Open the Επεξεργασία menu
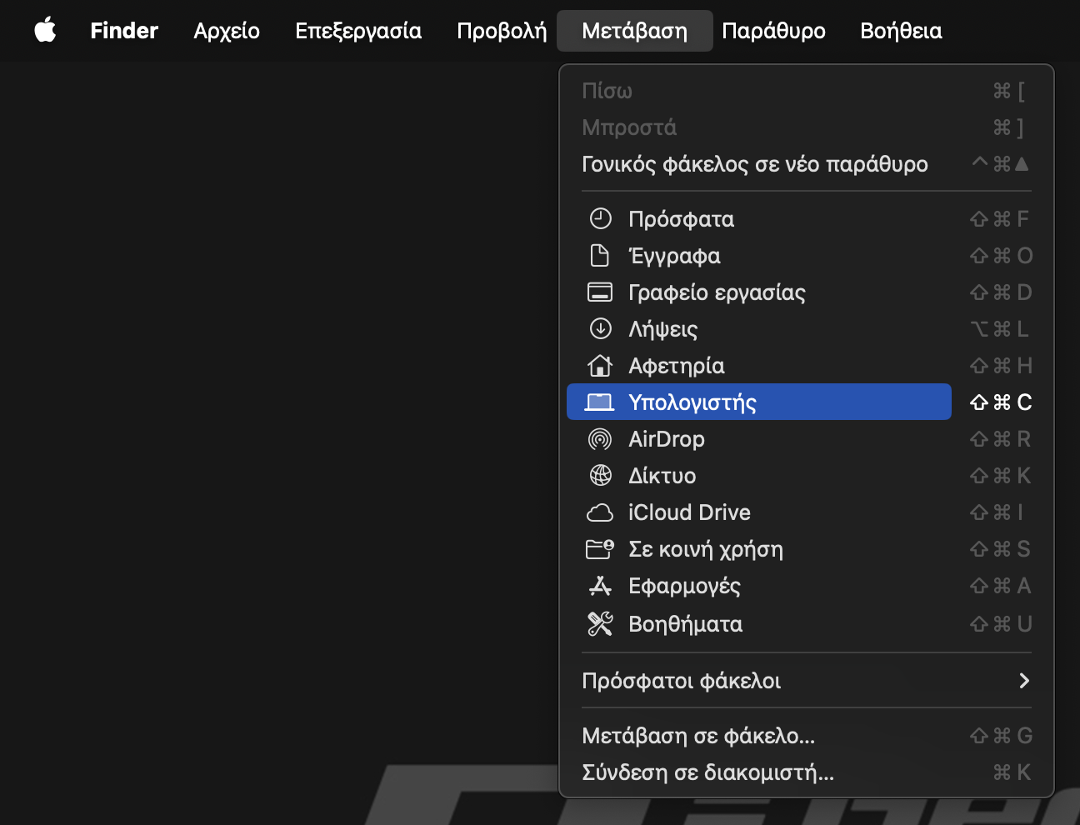 (358, 31)
